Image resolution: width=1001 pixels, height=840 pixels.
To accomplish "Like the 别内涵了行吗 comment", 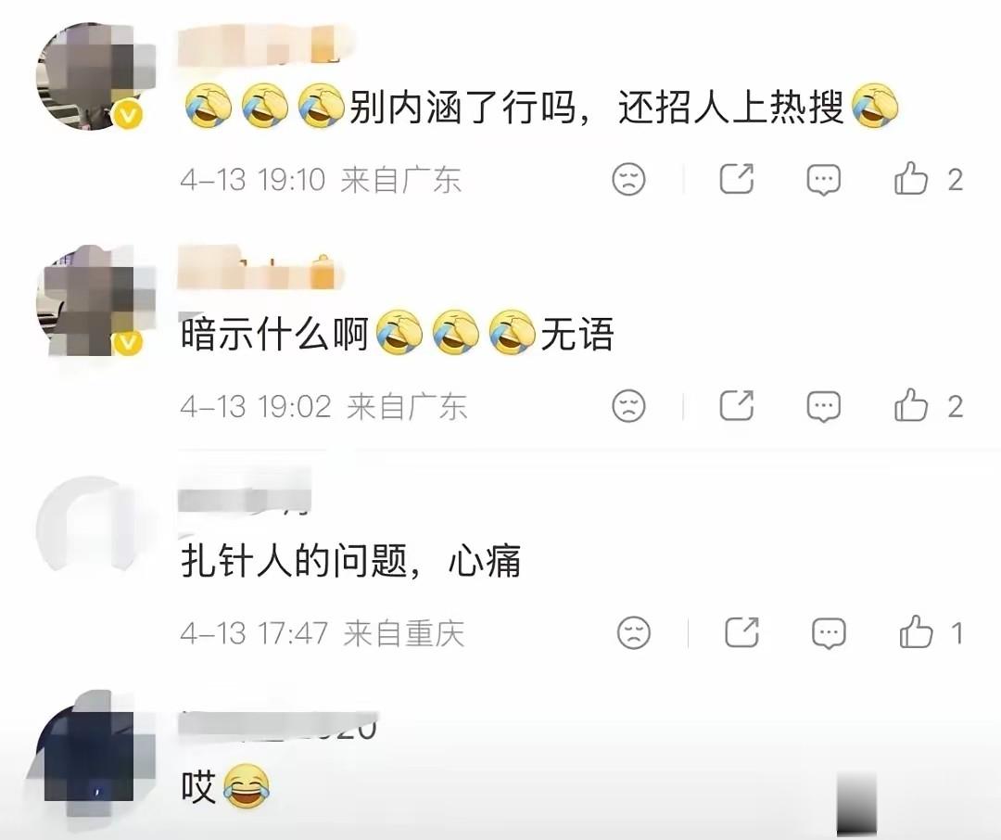I will click(911, 178).
